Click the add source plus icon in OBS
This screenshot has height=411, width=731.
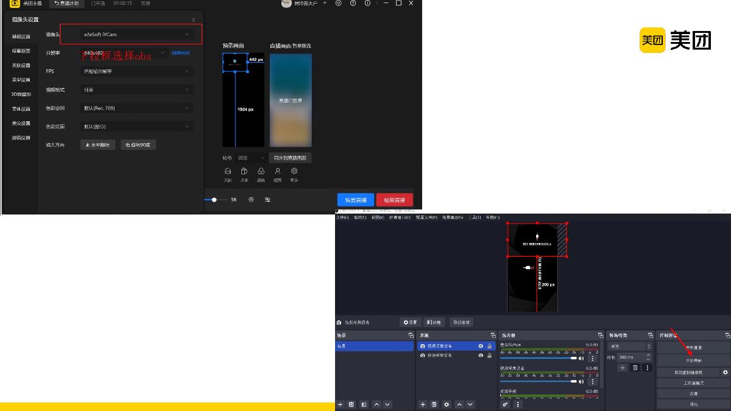tap(423, 404)
